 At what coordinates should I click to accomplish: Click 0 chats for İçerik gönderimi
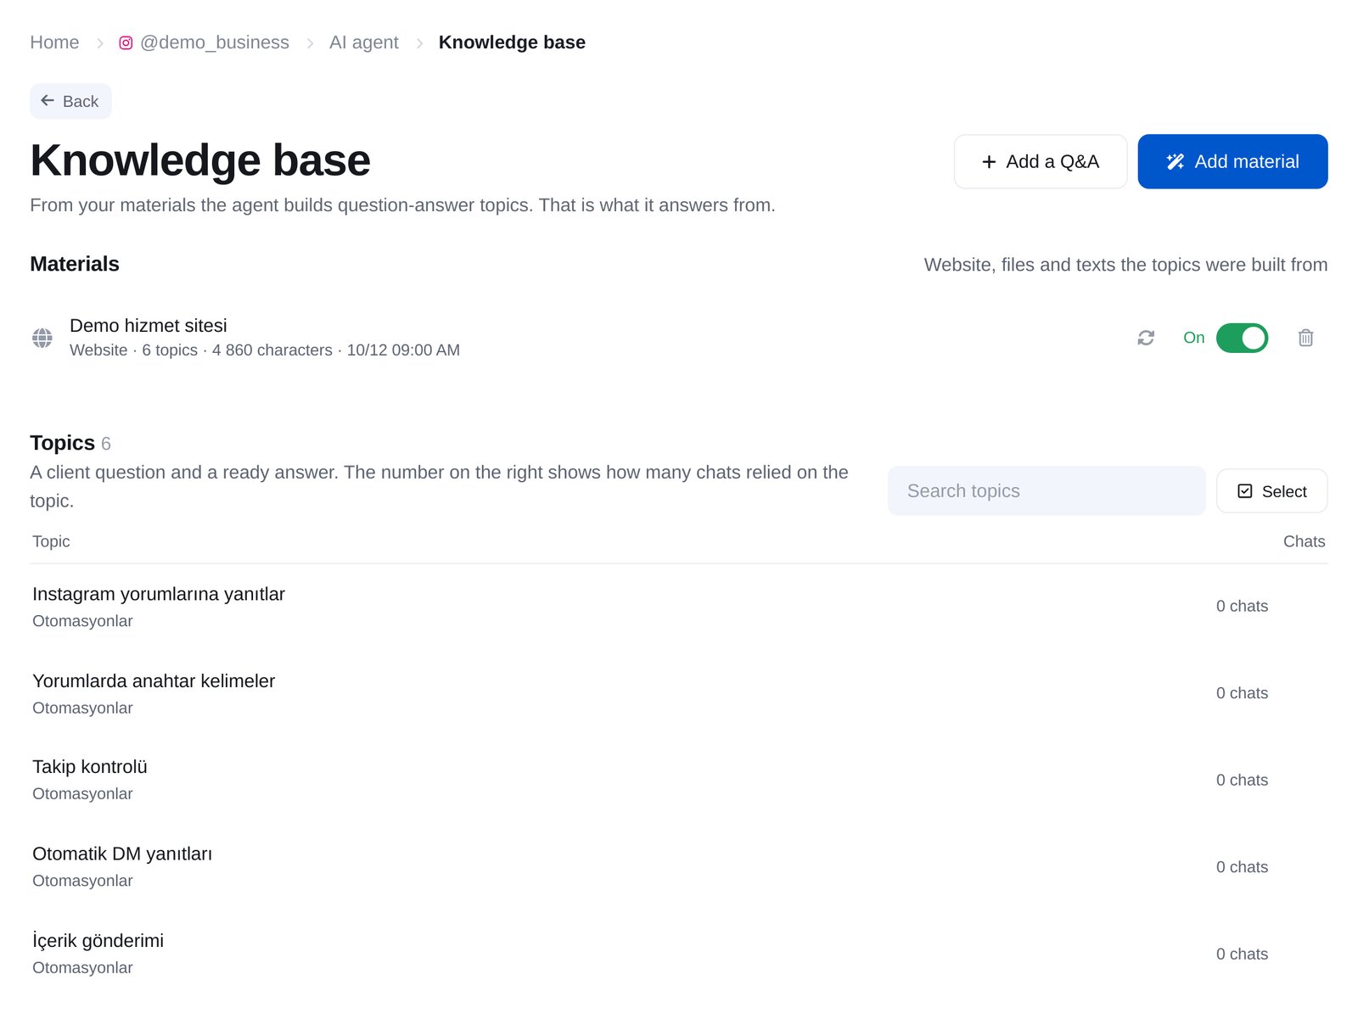(1242, 954)
